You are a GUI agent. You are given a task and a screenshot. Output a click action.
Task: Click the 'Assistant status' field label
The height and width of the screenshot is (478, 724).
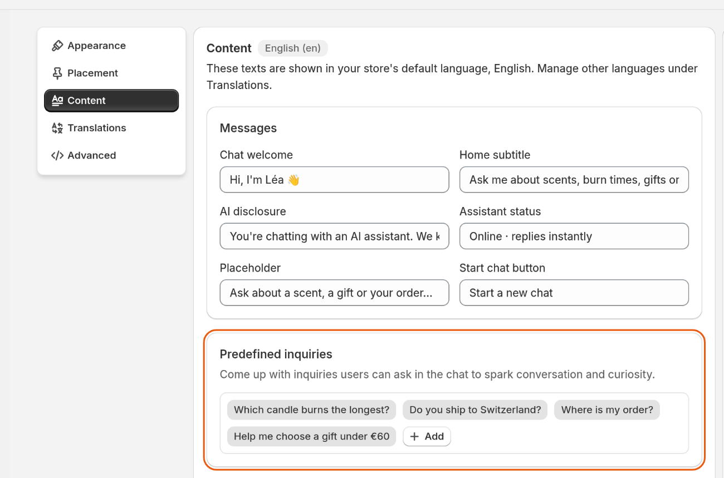[500, 211]
